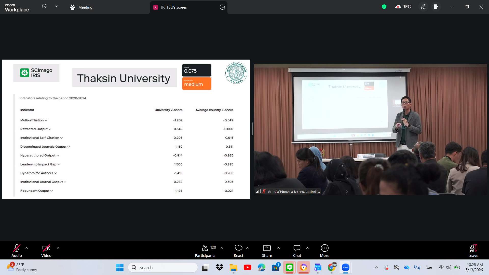This screenshot has width=489, height=275.
Task: Expand the dropdown next to meeting info
Action: pos(56,6)
